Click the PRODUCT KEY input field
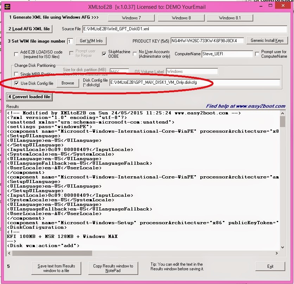 click(x=207, y=40)
